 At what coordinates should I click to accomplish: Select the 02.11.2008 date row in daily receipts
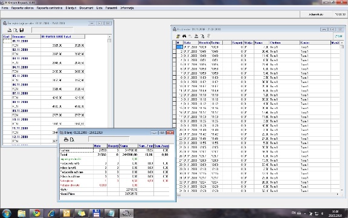(x=43, y=50)
